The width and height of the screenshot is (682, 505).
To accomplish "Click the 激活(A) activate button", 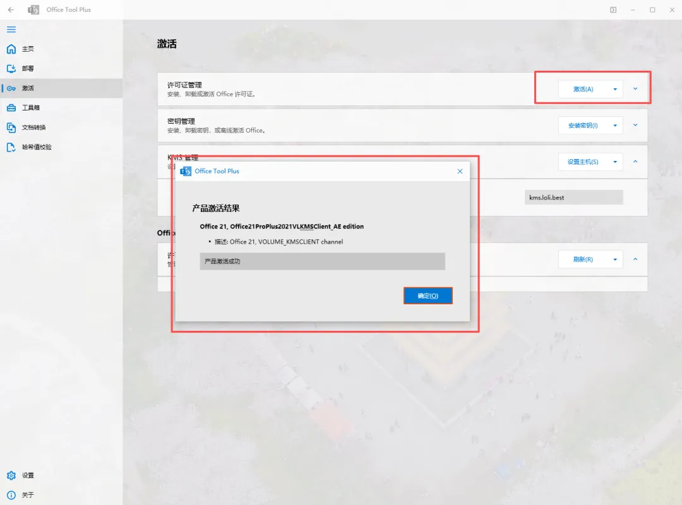I will (583, 89).
